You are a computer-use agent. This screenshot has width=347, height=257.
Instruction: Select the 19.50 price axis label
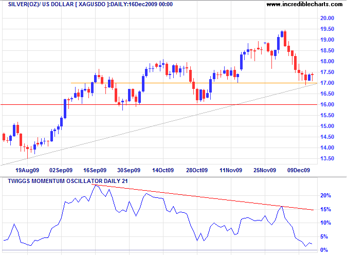(x=327, y=29)
